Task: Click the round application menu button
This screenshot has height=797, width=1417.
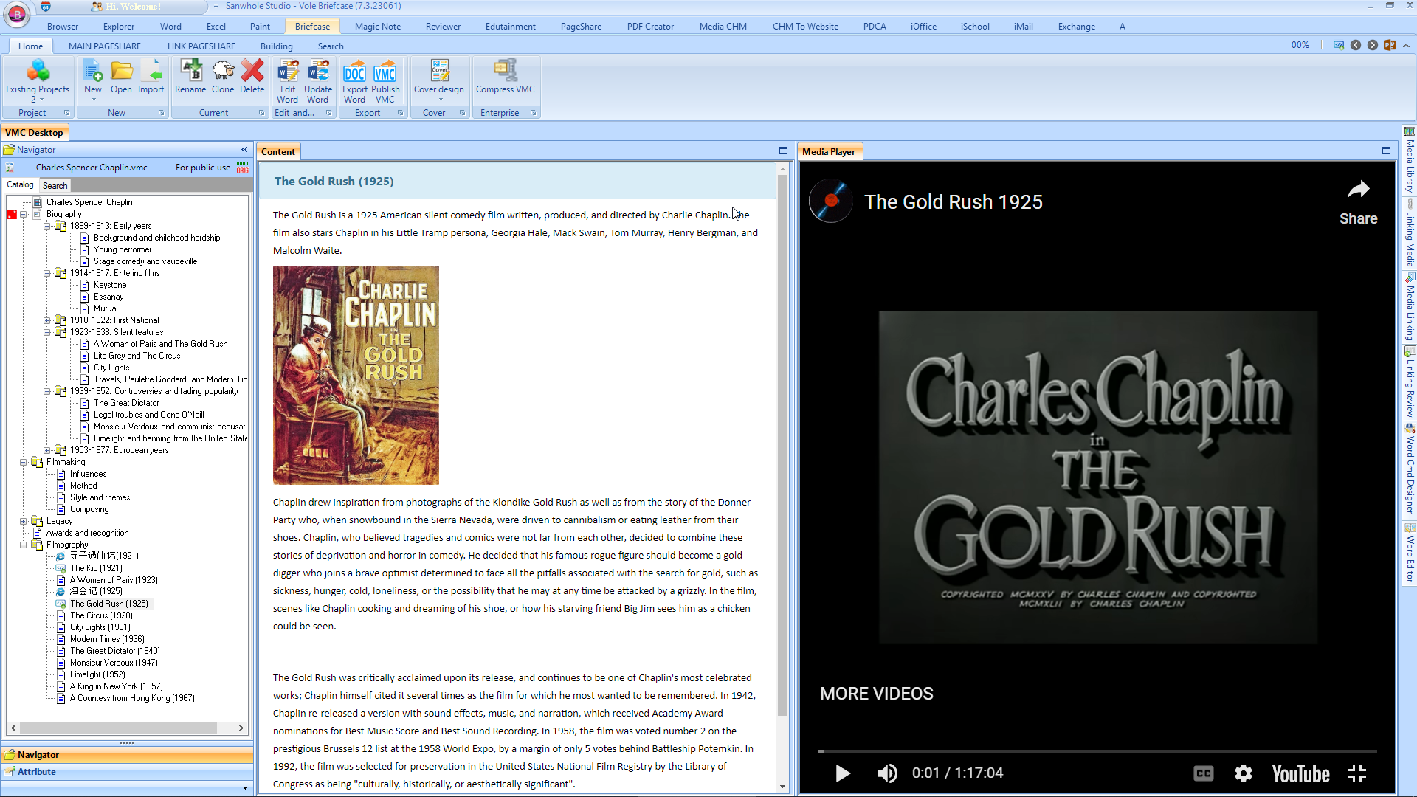Action: click(17, 14)
